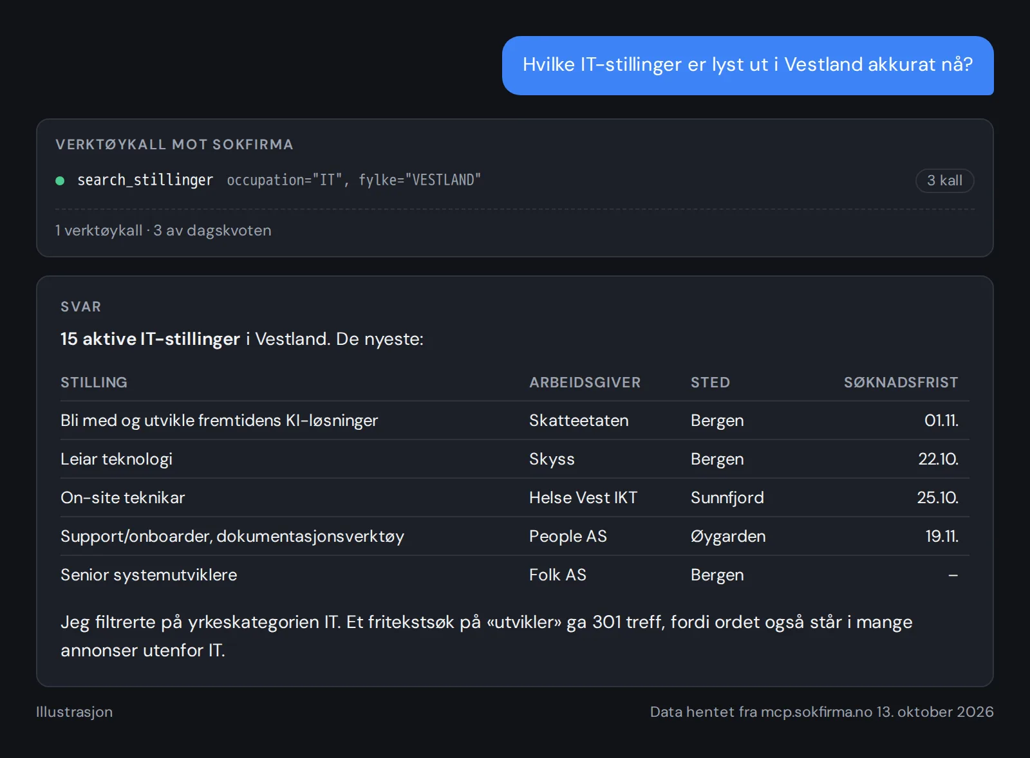The height and width of the screenshot is (758, 1030).
Task: Click the STILLING column header
Action: click(x=94, y=382)
